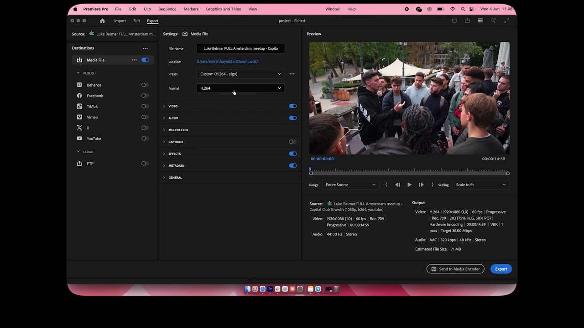
Task: Click the YouTube destination icon
Action: click(x=79, y=138)
